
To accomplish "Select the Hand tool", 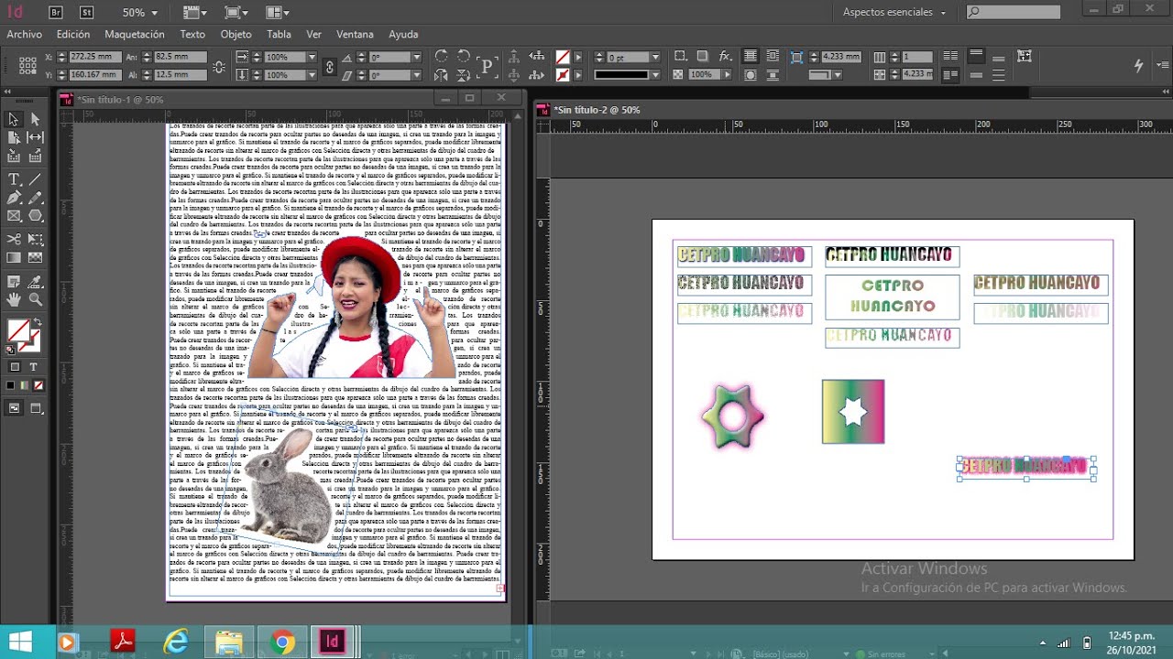I will coord(14,299).
